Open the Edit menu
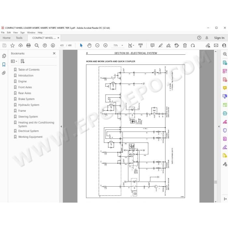The height and width of the screenshot is (228, 228). point(9,33)
